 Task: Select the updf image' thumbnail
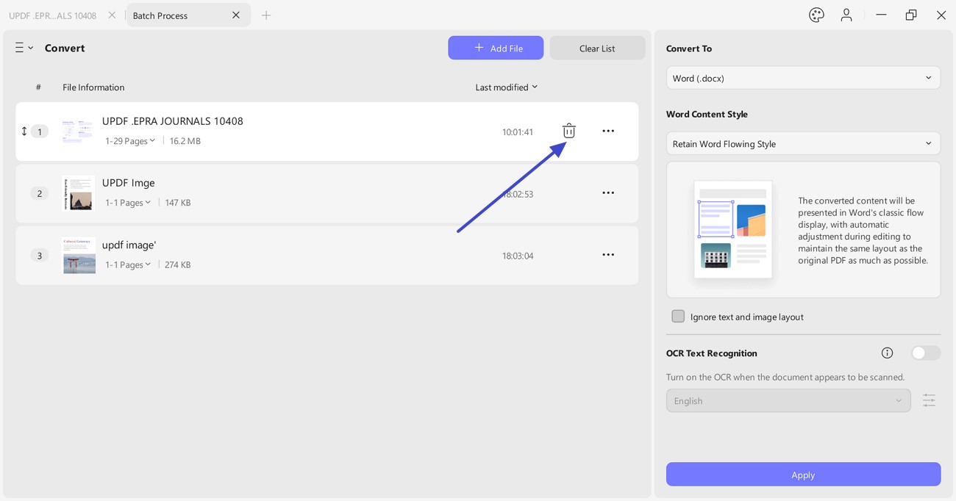pos(79,255)
